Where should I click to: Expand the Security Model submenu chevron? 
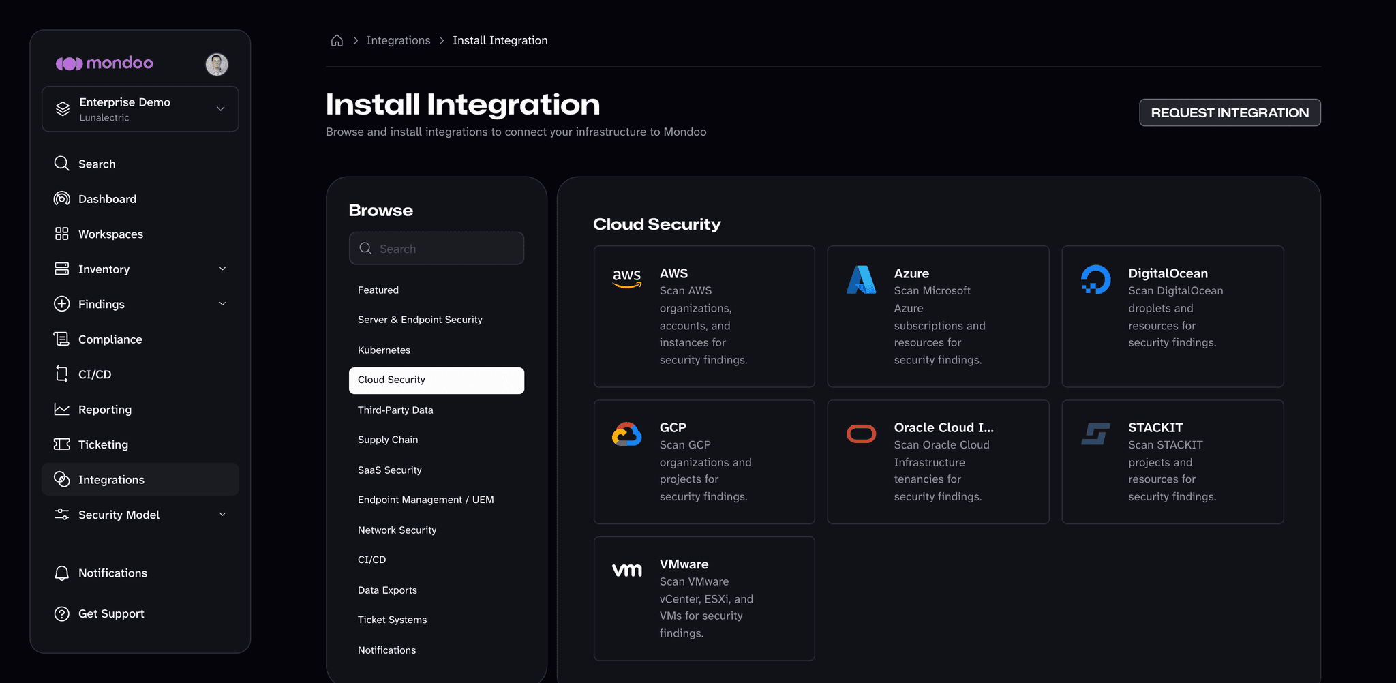click(222, 515)
